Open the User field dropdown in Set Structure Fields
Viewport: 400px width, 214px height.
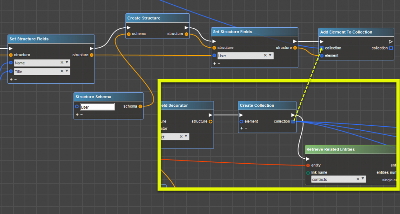pyautogui.click(x=270, y=56)
